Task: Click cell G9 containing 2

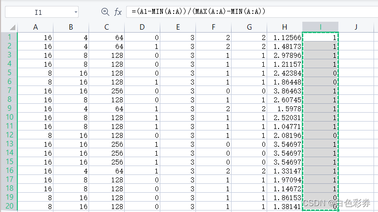Action: tap(249, 108)
